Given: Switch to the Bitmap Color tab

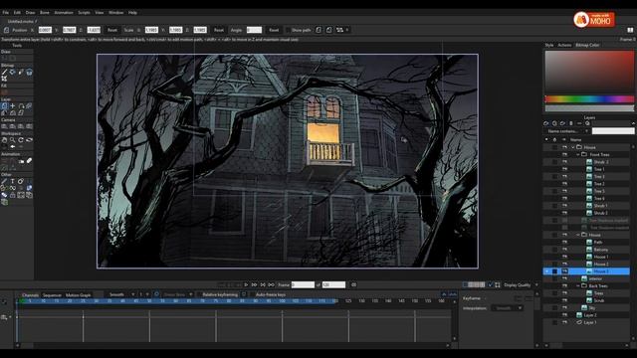Looking at the screenshot, I should point(587,45).
